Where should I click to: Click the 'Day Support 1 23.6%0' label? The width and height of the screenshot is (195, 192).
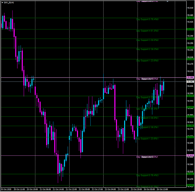(147, 61)
